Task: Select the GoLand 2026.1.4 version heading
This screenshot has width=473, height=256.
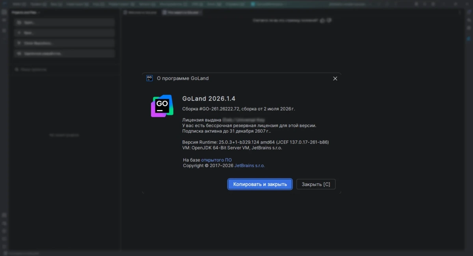Action: pyautogui.click(x=209, y=98)
